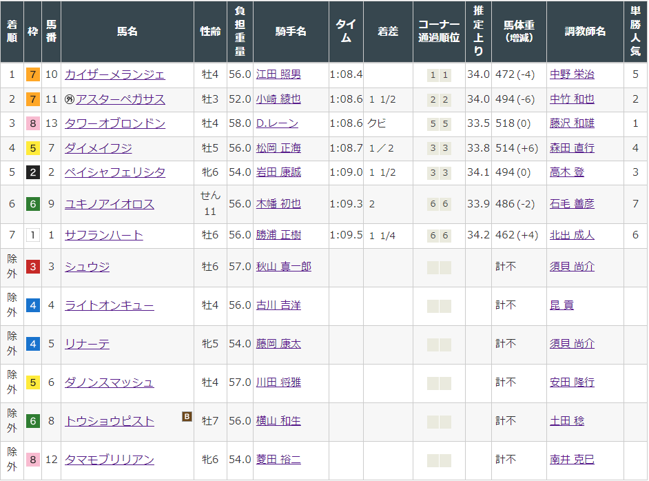This screenshot has height=481, width=649.
Task: Open jockey 勝浦 正樹 profile
Action: [278, 236]
